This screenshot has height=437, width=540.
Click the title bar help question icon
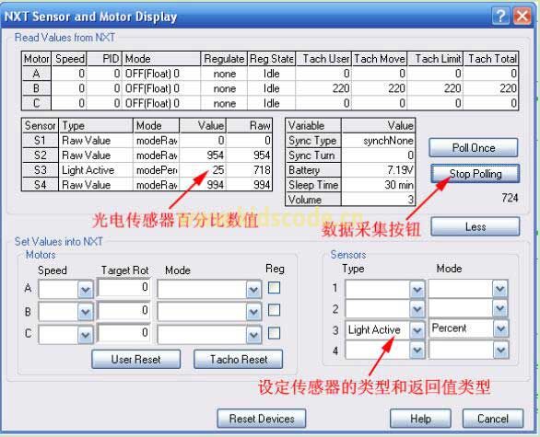(500, 16)
